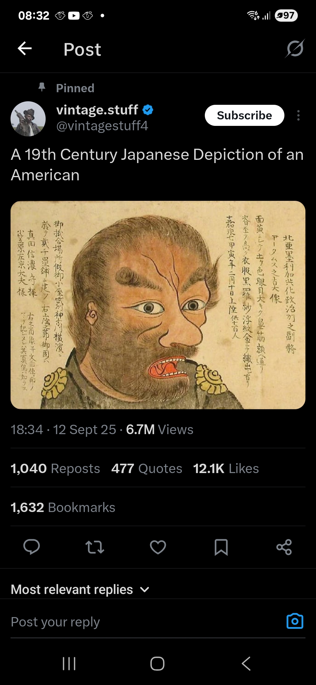
Task: Subscribe to vintage.stuff
Action: click(244, 115)
